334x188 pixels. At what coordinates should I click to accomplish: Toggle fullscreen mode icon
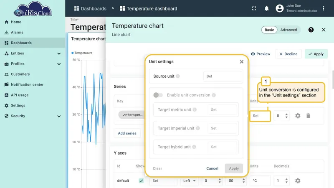pos(254,8)
